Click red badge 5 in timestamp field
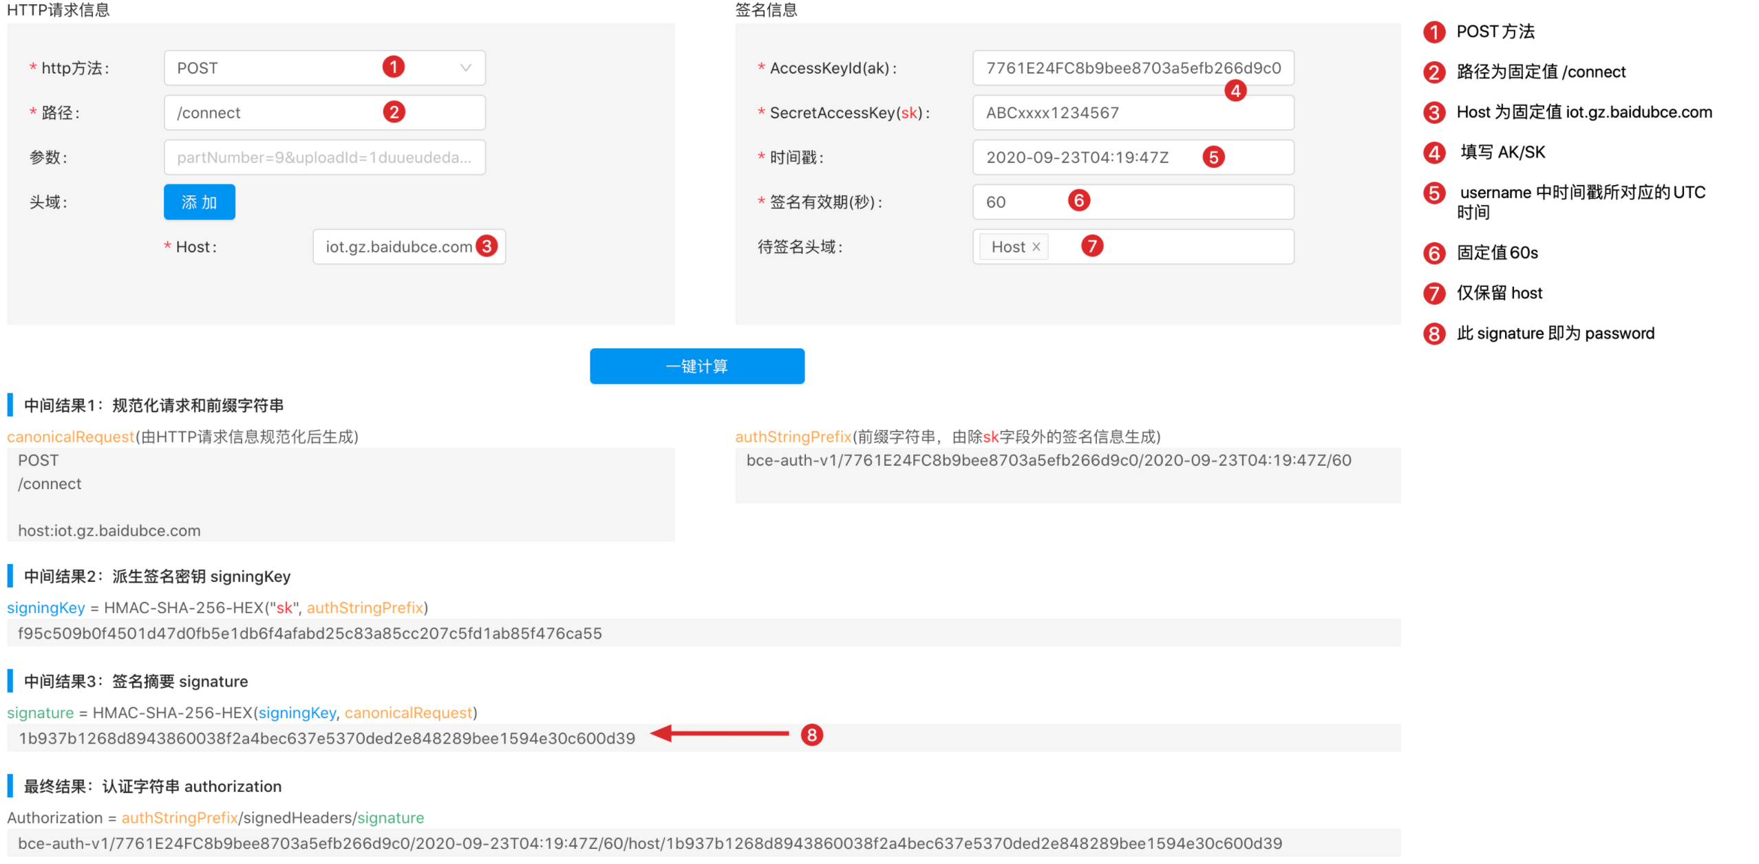 1213,157
